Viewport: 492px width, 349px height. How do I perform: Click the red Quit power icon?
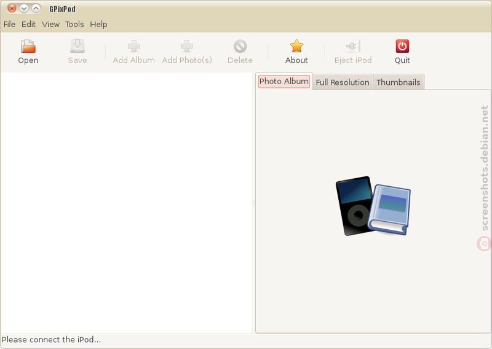click(402, 46)
